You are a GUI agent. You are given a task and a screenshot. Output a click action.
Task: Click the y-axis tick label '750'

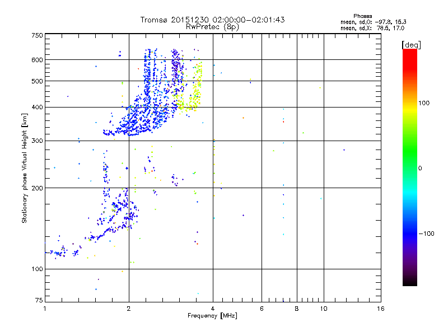[x=37, y=35]
